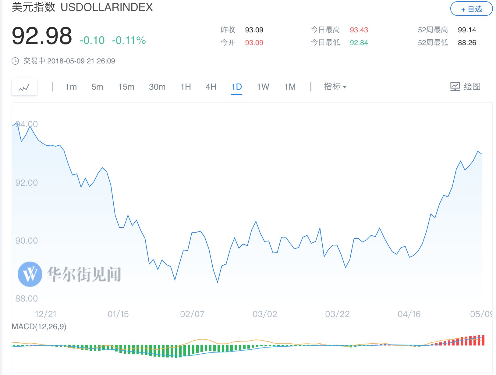Add index via + 自选 button
Screen dimensions: 496x375
tap(471, 9)
